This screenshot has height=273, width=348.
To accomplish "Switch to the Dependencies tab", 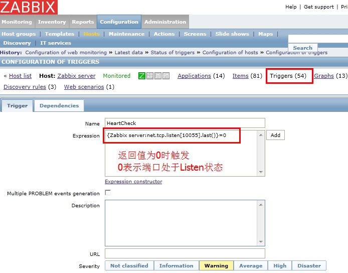I will pos(59,106).
